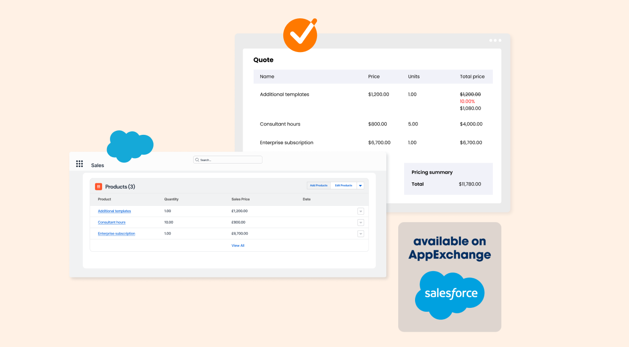The image size is (629, 347).
Task: Open the row actions dropdown for Consultant hours
Action: click(361, 222)
